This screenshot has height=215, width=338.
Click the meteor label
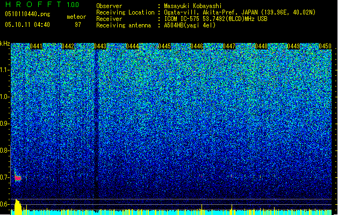[x=76, y=17]
